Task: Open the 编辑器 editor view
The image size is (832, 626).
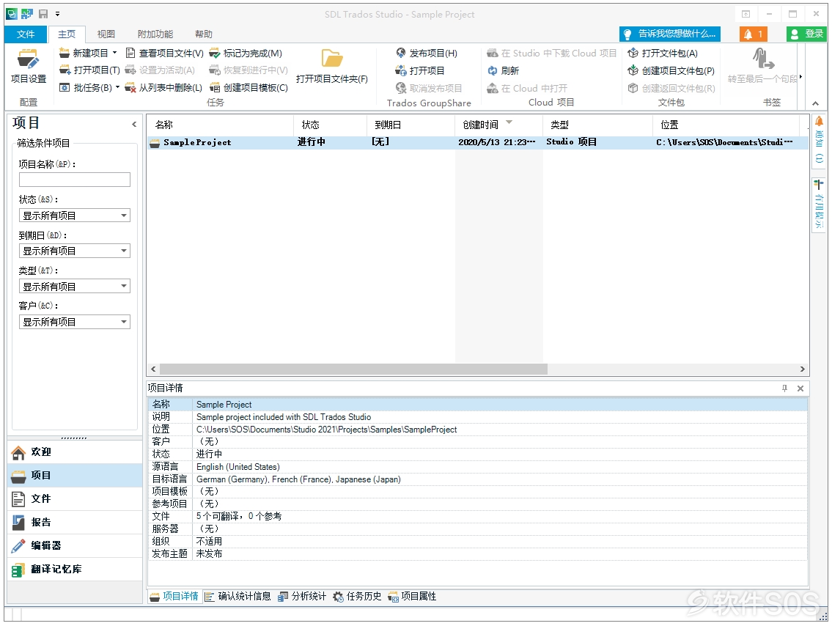Action: pos(75,545)
